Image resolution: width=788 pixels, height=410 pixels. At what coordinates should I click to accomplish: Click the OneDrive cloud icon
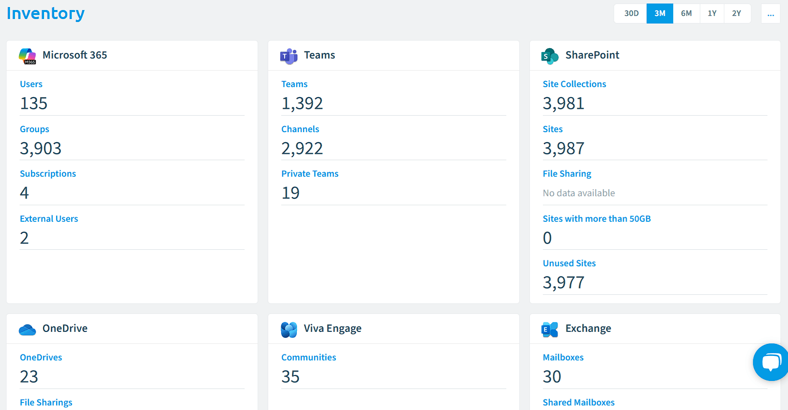click(28, 329)
